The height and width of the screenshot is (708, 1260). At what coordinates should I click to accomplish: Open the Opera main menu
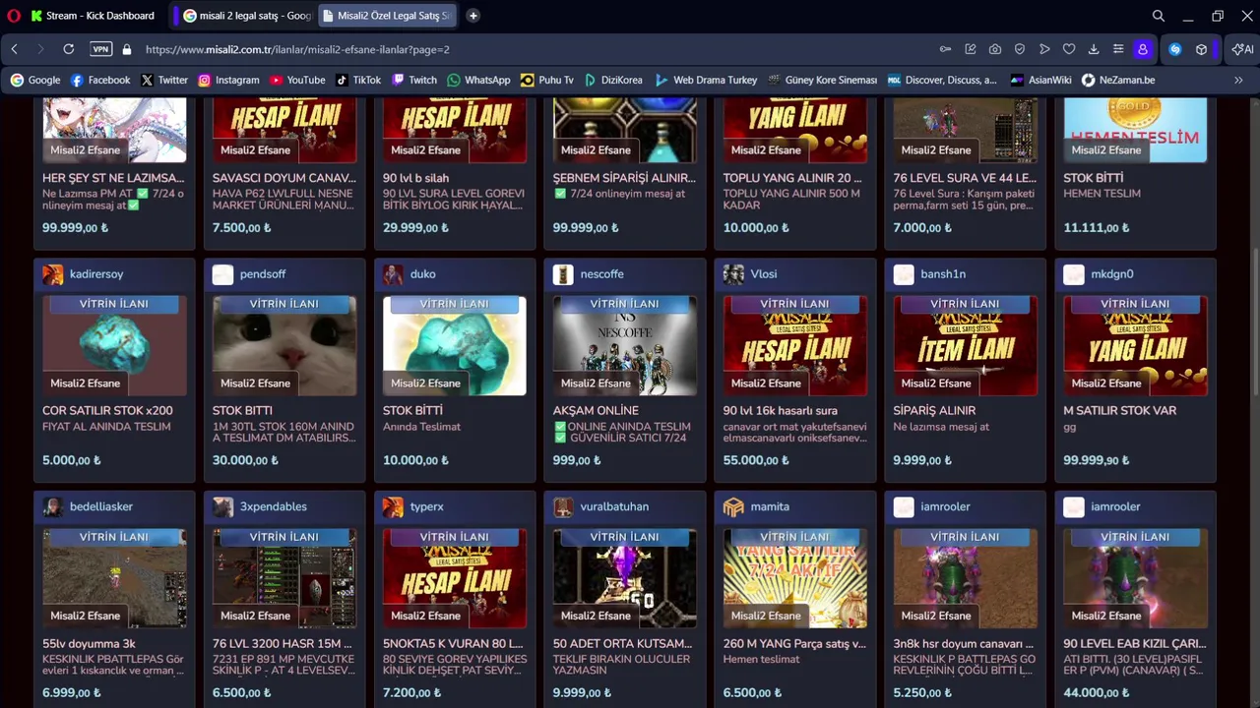(13, 16)
